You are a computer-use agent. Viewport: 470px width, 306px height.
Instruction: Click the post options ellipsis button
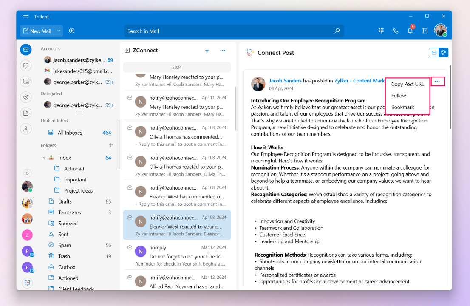pyautogui.click(x=437, y=81)
